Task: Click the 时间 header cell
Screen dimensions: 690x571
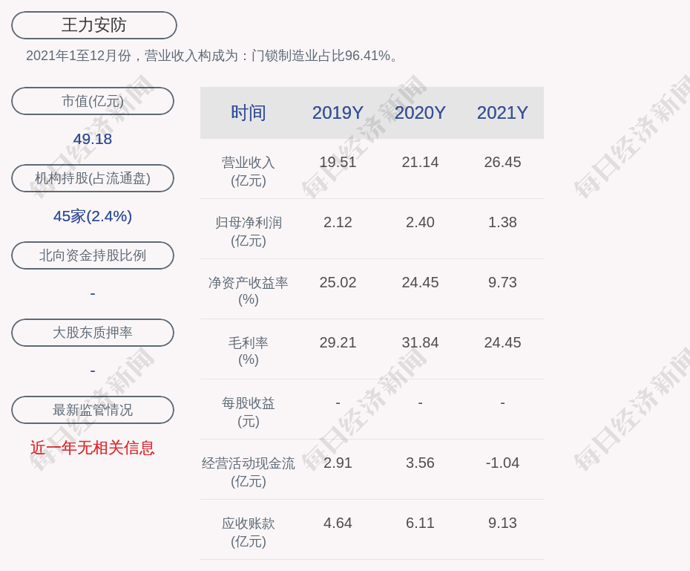Action: [250, 113]
